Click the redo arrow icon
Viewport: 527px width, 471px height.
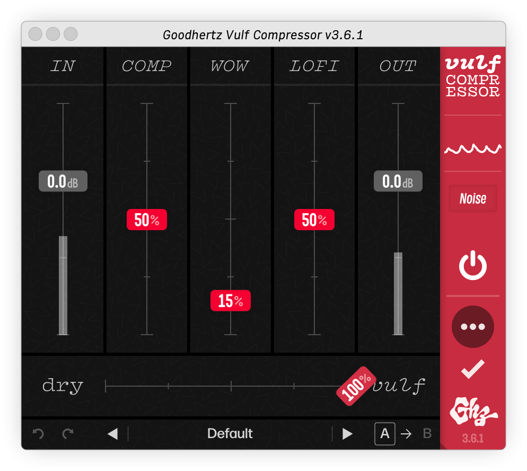(68, 434)
